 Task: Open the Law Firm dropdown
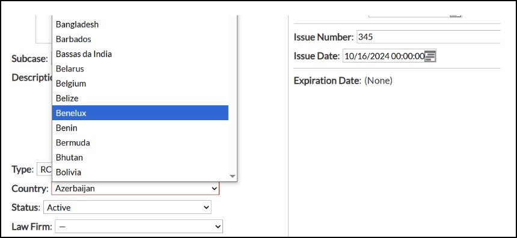click(139, 227)
